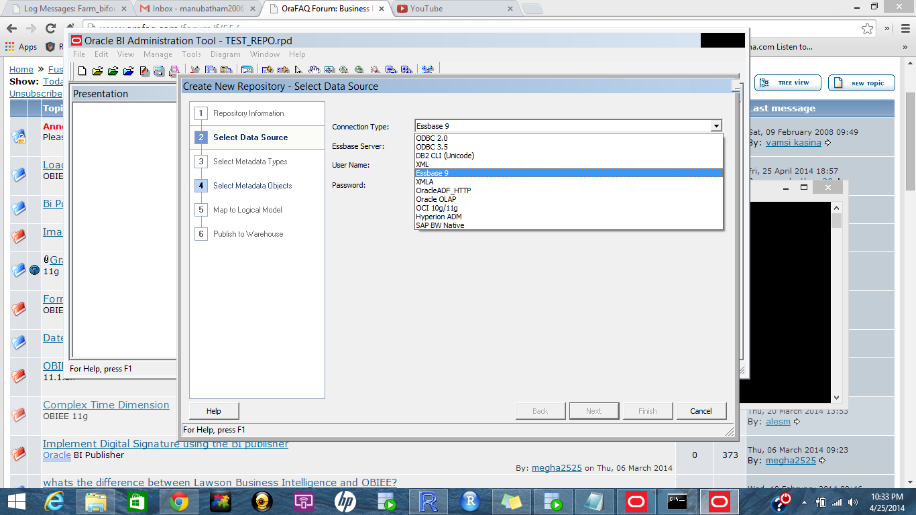Reload the page in Chrome
The width and height of the screenshot is (916, 515).
pos(50,29)
